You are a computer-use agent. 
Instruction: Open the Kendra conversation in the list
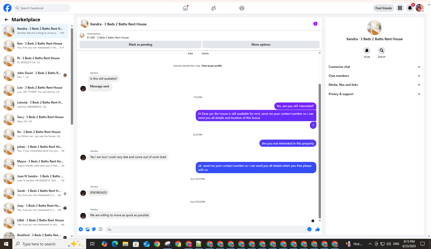click(35, 31)
